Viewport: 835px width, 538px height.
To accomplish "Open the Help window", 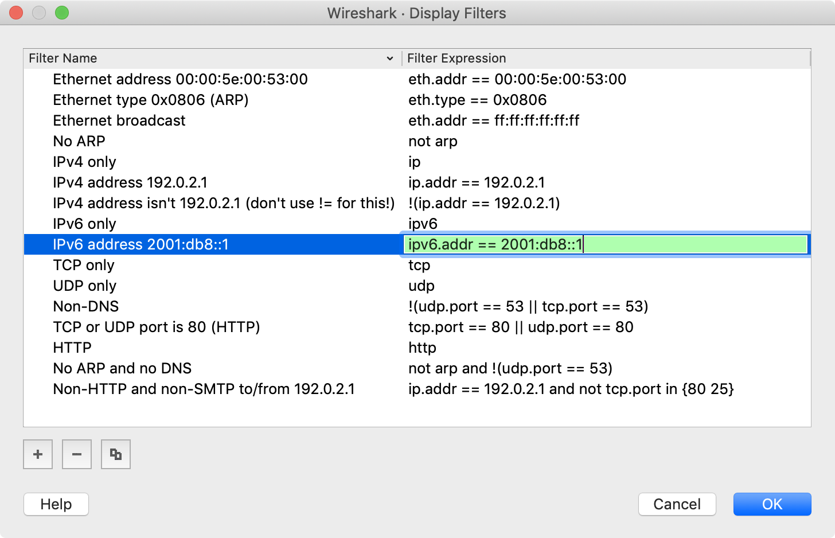I will tap(56, 504).
